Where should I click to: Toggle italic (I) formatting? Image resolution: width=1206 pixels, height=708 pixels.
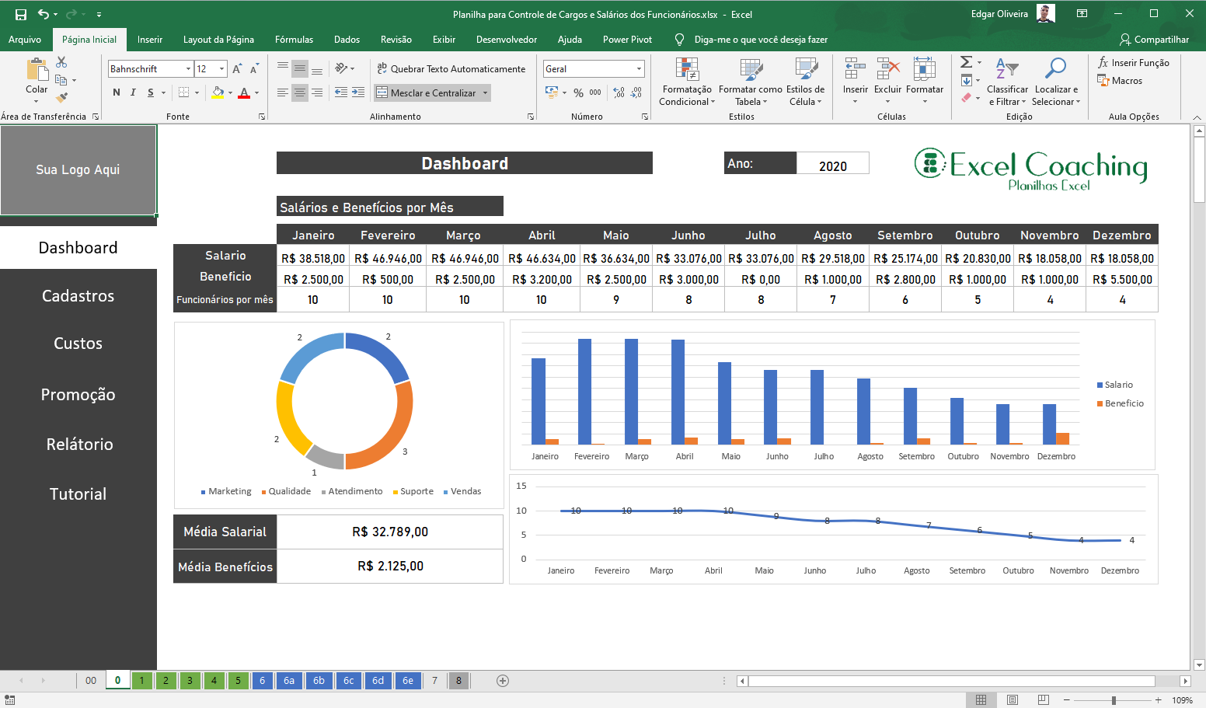[133, 92]
